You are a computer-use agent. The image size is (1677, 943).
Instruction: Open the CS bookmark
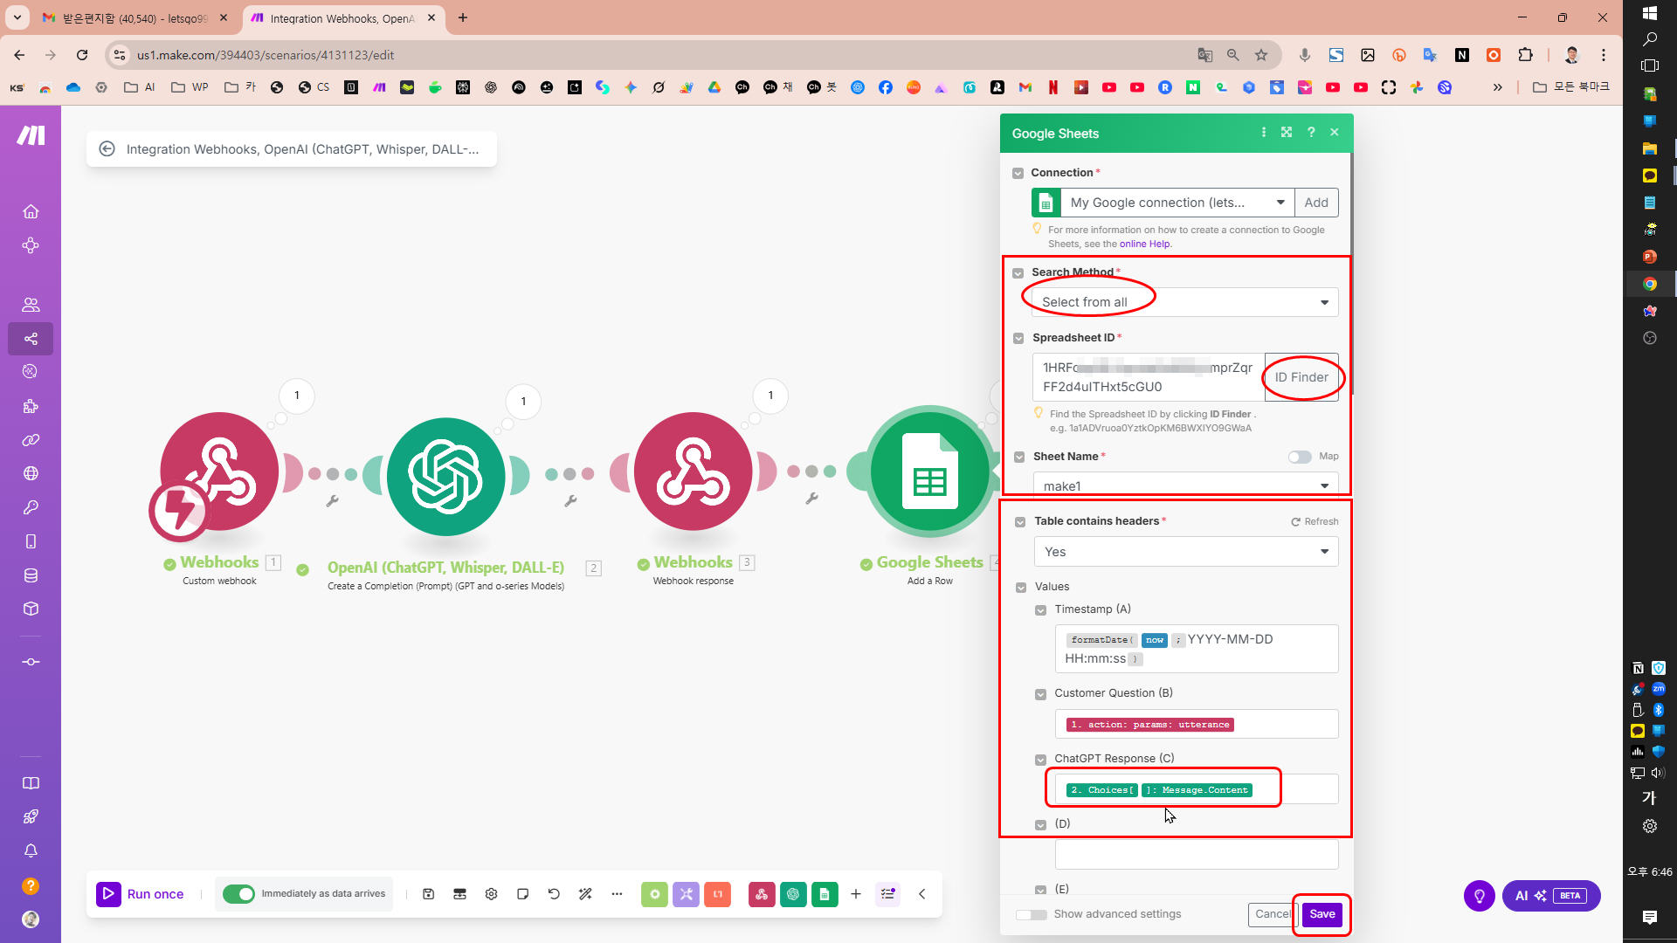[314, 87]
